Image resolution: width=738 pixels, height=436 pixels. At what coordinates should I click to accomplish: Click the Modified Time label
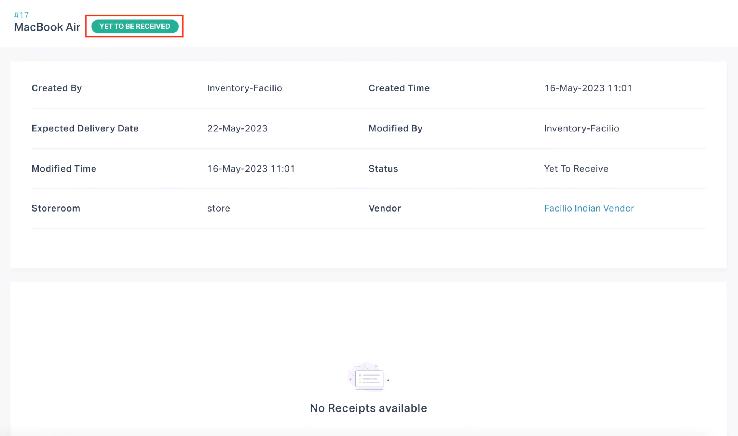[x=64, y=169]
